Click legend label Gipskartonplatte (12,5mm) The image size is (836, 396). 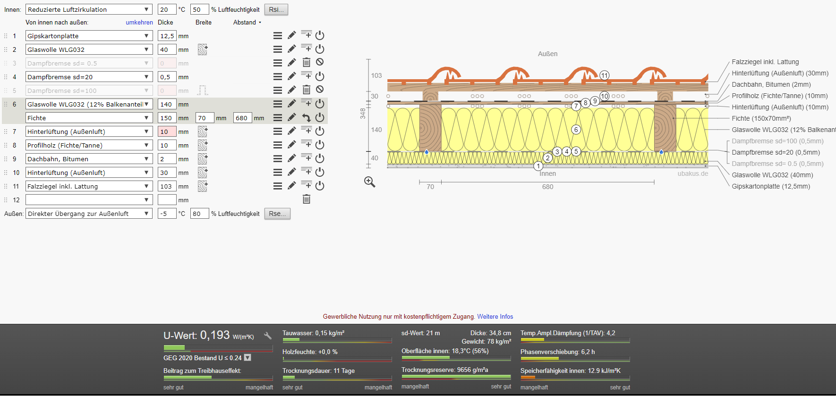[771, 186]
